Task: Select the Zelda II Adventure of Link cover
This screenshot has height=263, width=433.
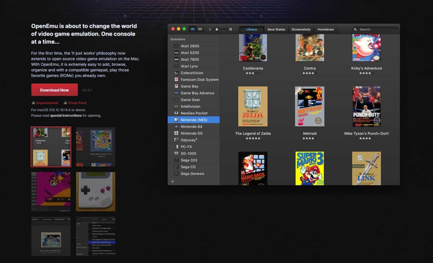Action: 366,168
